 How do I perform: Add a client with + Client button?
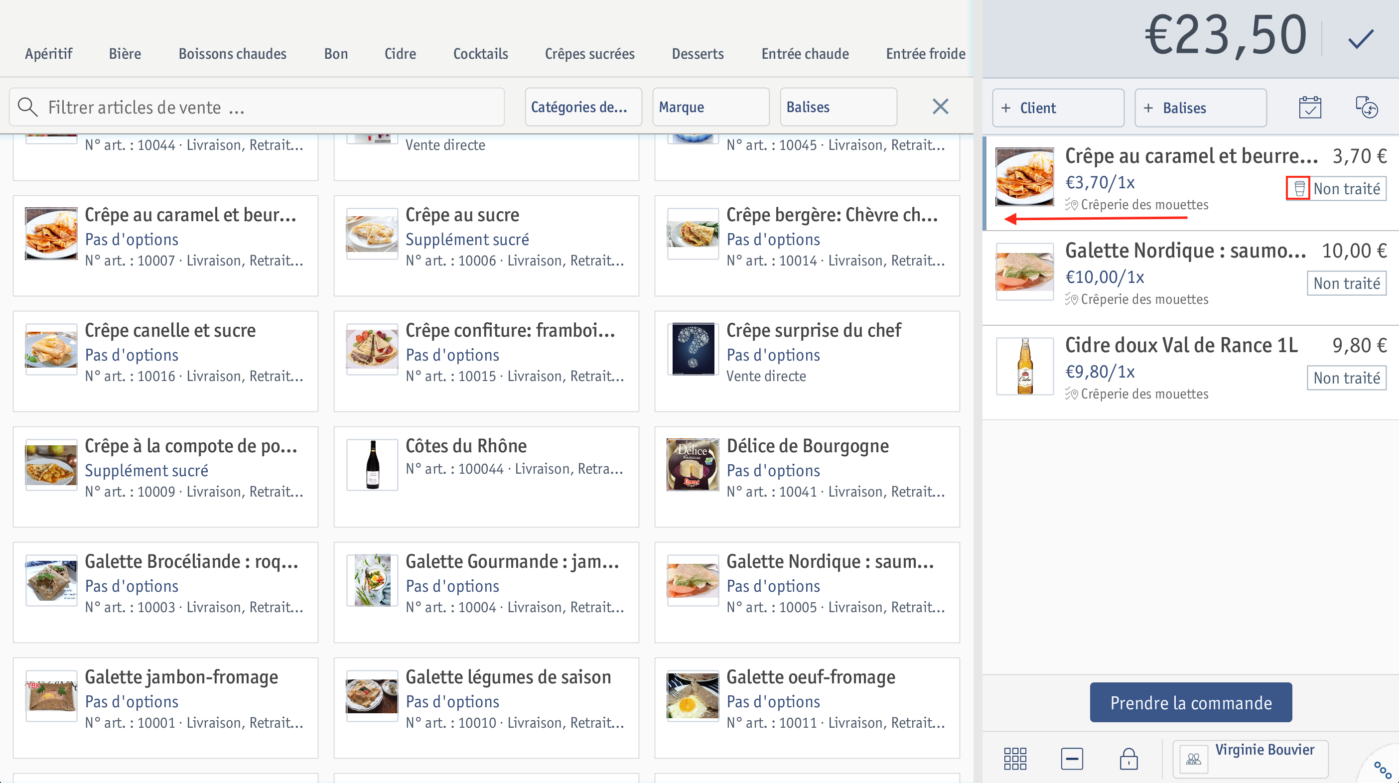pyautogui.click(x=1058, y=108)
